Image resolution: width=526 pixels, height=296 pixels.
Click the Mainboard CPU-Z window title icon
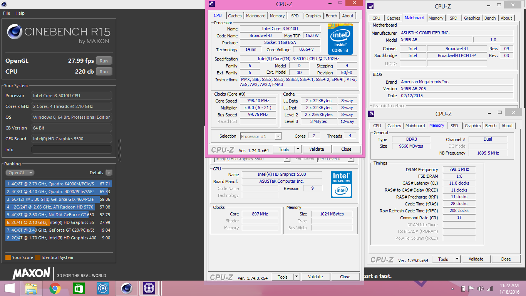click(370, 6)
